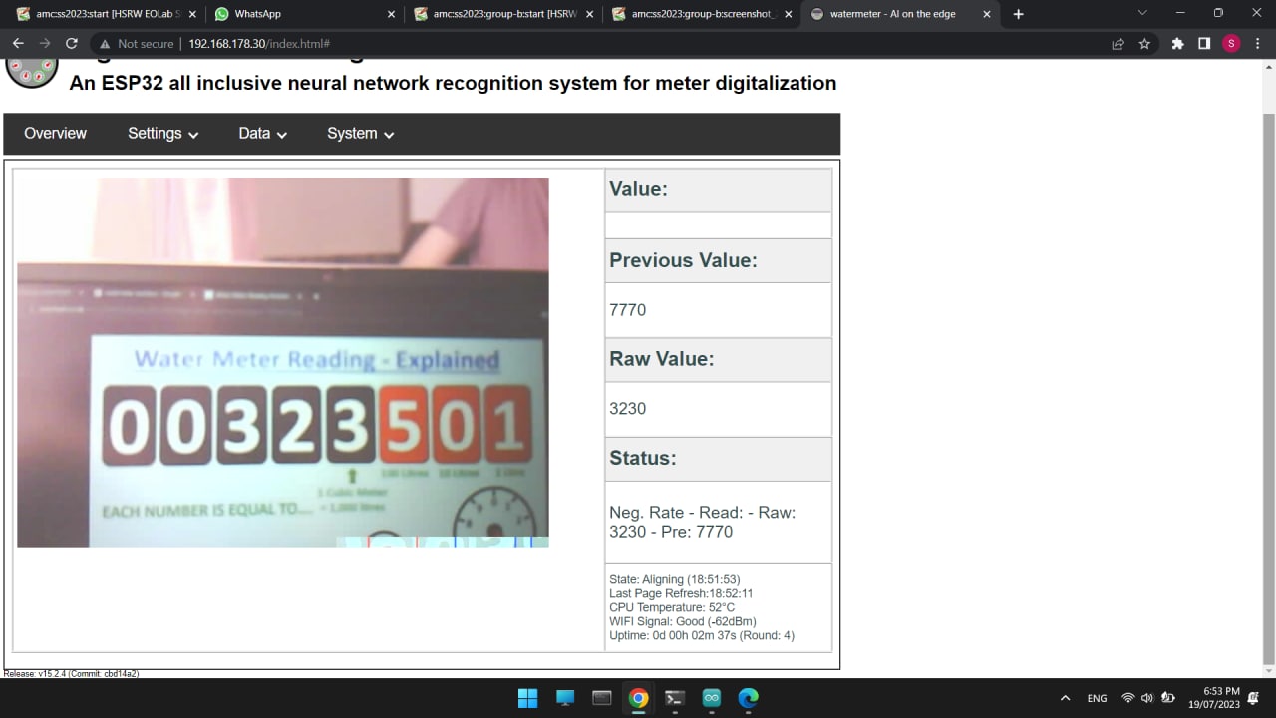Go to the Overview menu item

pyautogui.click(x=55, y=134)
